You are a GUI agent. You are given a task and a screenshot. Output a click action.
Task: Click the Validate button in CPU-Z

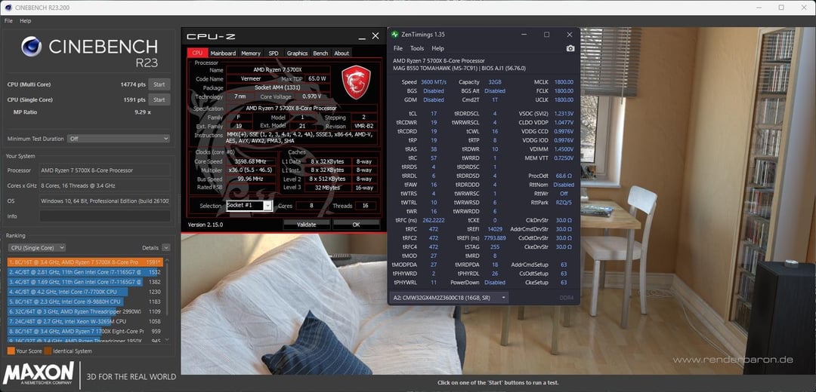tap(307, 225)
